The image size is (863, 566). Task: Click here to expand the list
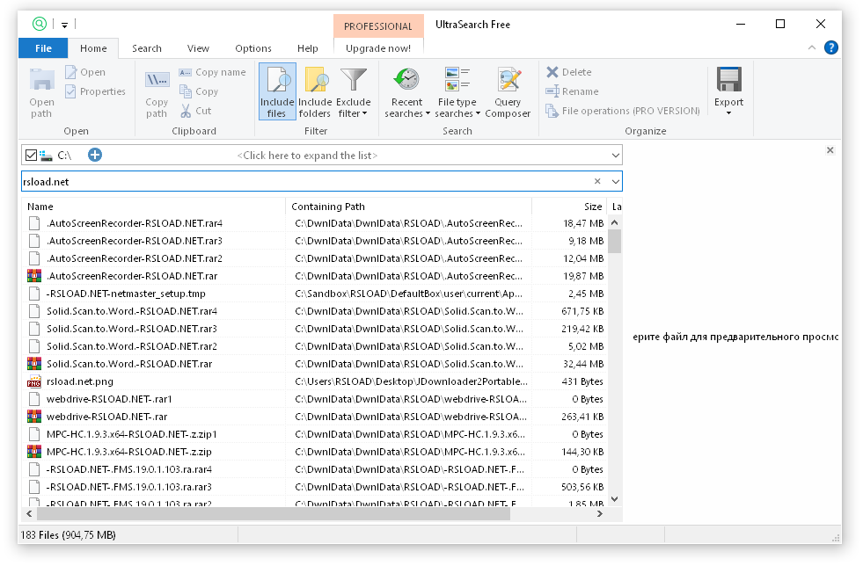[307, 156]
